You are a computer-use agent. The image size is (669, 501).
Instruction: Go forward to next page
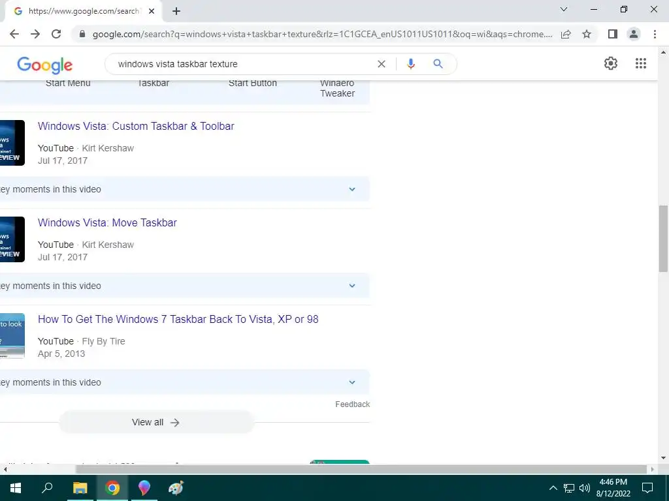(x=35, y=34)
